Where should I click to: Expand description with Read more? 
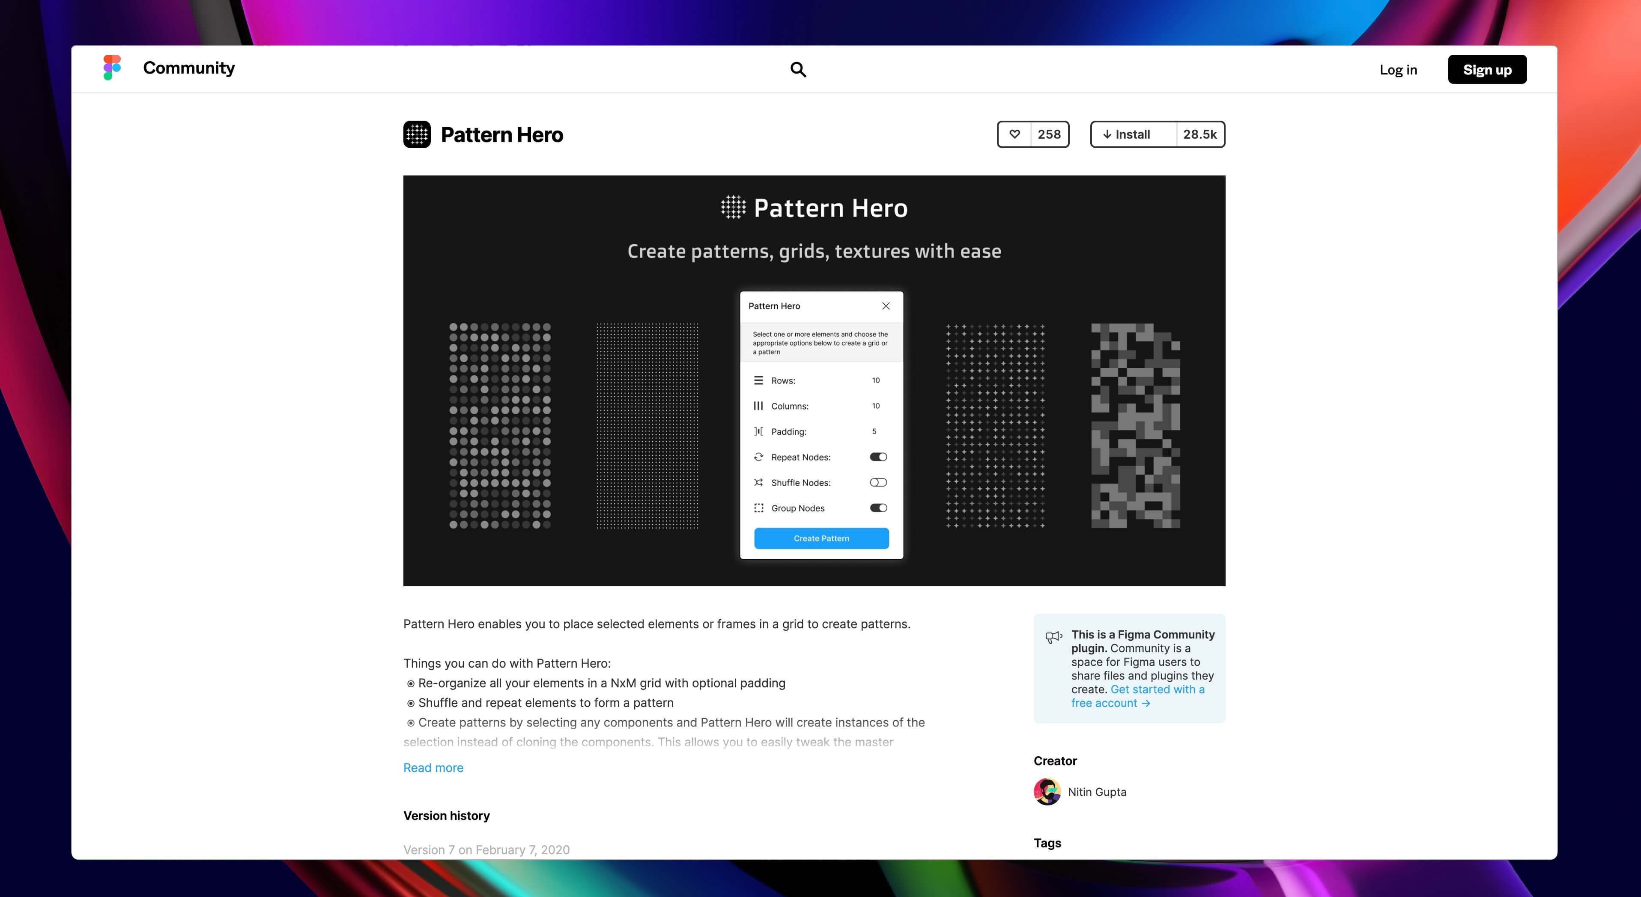[x=433, y=768]
